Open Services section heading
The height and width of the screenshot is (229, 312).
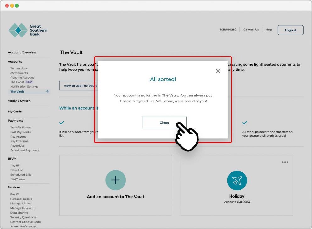pos(14,187)
